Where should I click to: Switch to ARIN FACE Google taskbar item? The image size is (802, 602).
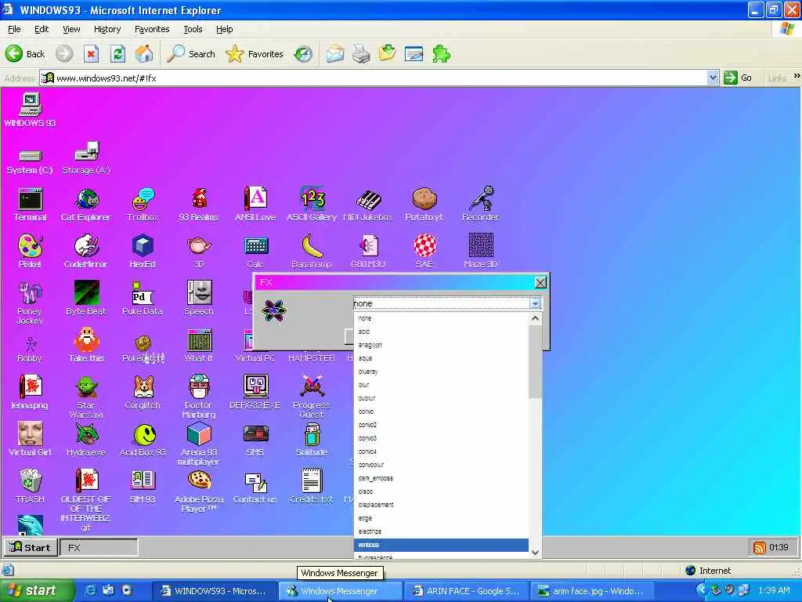point(465,591)
